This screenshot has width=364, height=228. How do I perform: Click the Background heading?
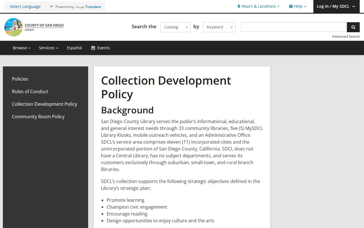(127, 110)
